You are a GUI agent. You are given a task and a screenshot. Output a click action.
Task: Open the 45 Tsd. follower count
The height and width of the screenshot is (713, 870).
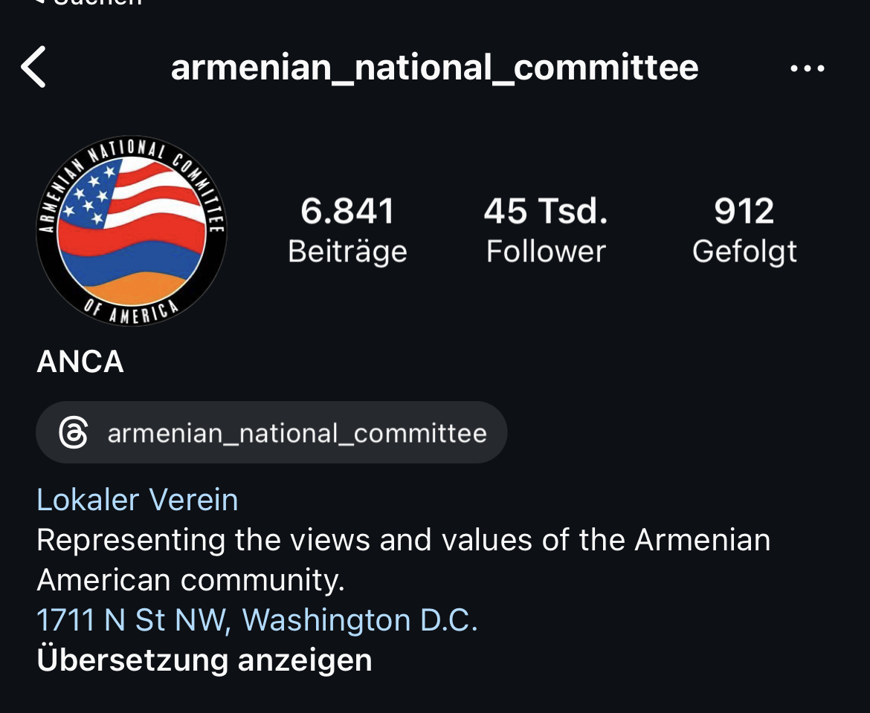[x=546, y=230]
